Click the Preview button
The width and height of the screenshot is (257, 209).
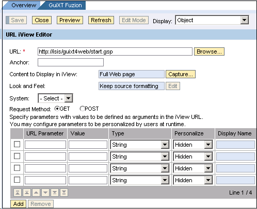(70, 20)
